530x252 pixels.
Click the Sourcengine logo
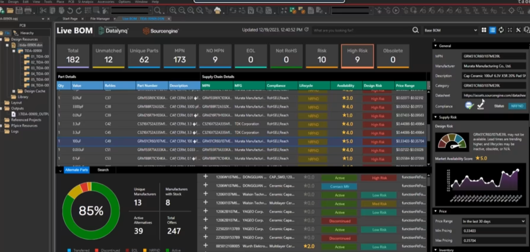(x=160, y=31)
